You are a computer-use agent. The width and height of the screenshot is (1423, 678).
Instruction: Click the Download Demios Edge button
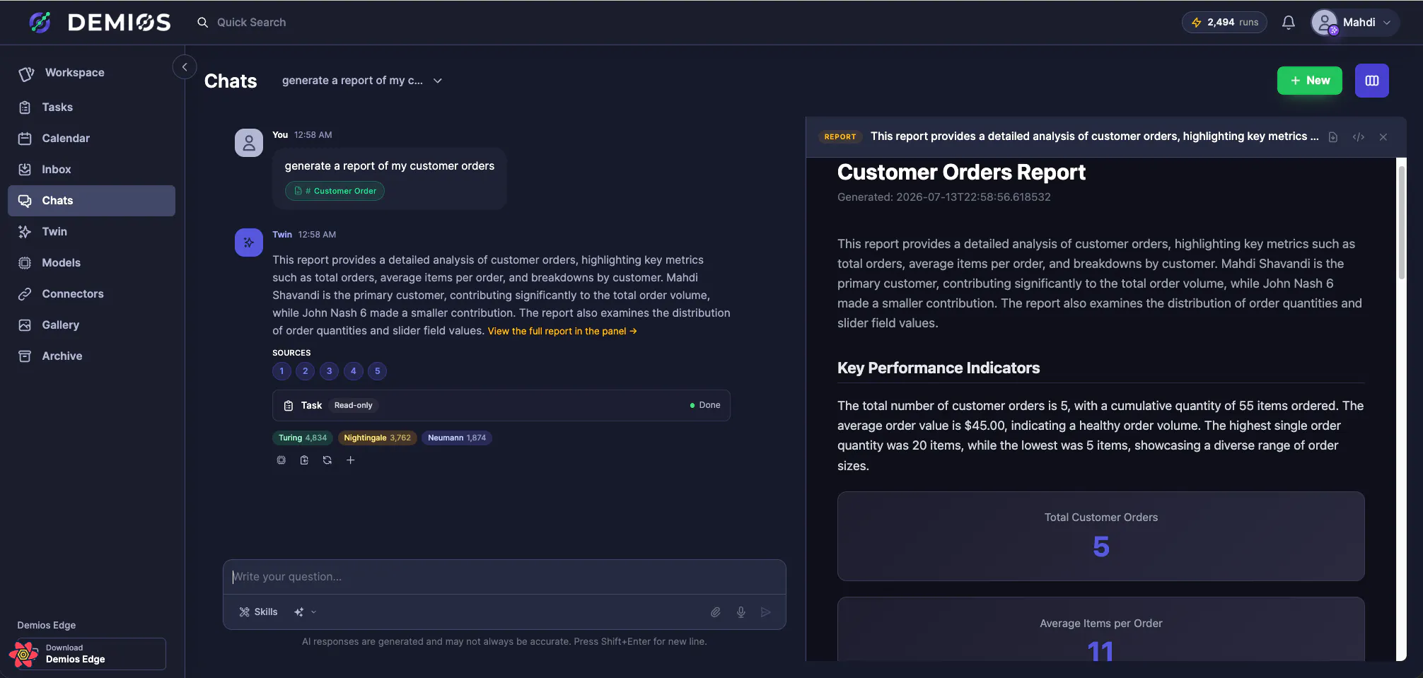coord(88,654)
